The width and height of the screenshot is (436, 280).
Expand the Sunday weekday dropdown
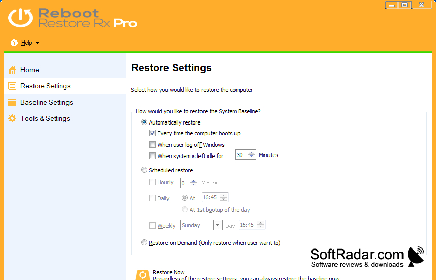(218, 225)
